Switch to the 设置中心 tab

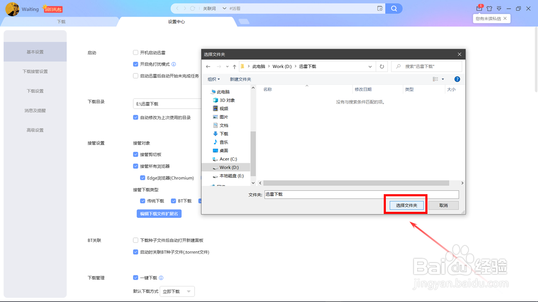point(177,22)
